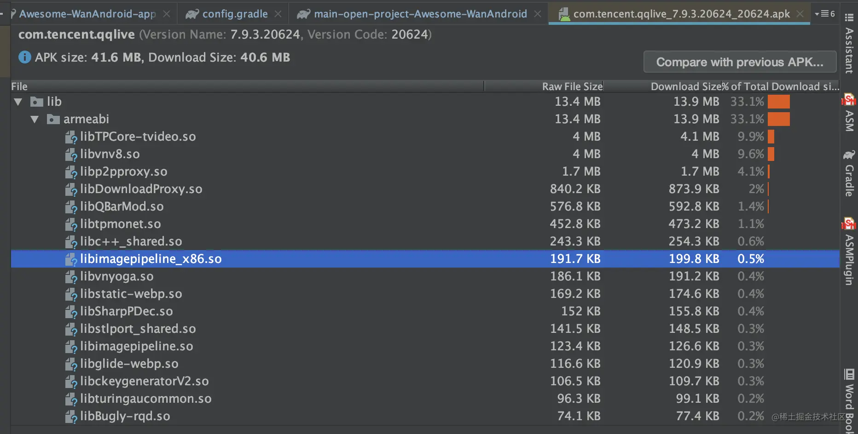Collapse the lib folder tree arrow
Image resolution: width=858 pixels, height=434 pixels.
[x=18, y=102]
